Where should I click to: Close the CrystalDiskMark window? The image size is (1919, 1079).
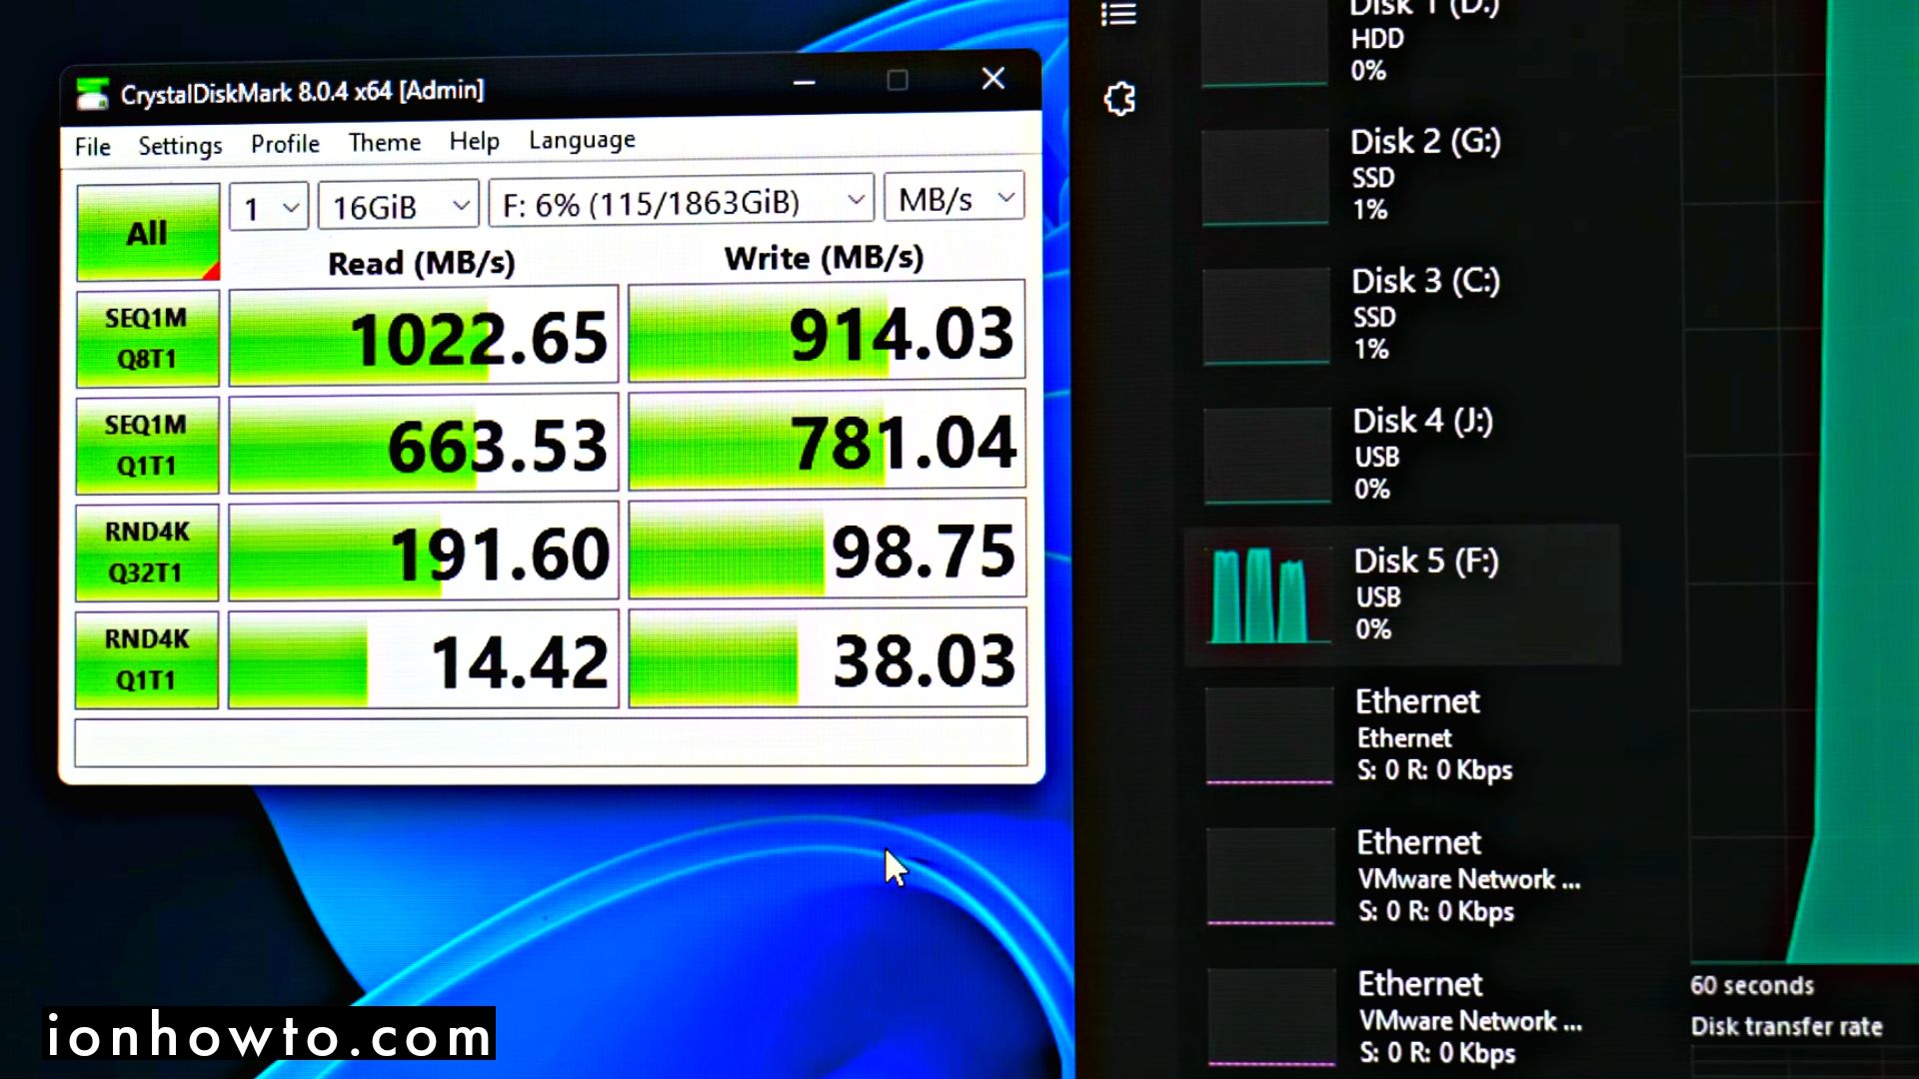click(992, 79)
